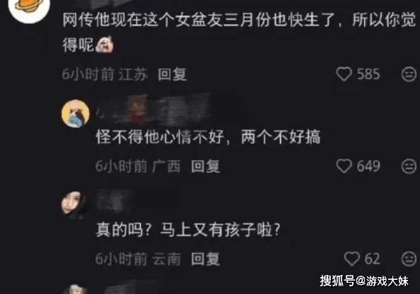Reply to the Guangxi comment
The width and height of the screenshot is (420, 294).
pos(206,166)
